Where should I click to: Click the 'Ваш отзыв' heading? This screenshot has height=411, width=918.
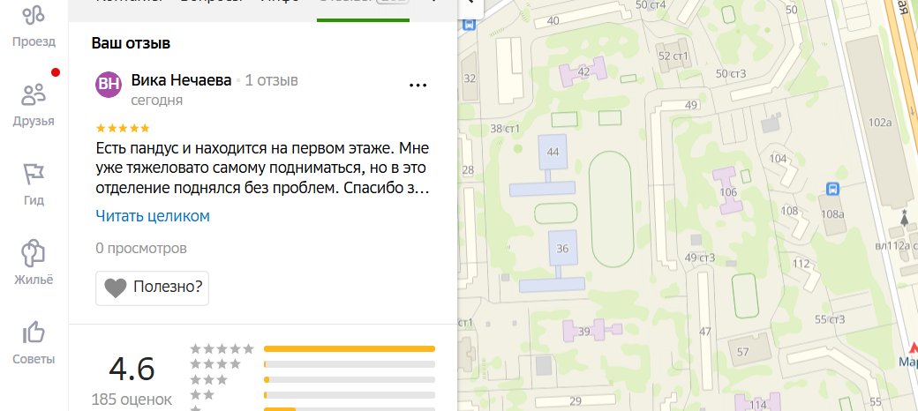132,43
